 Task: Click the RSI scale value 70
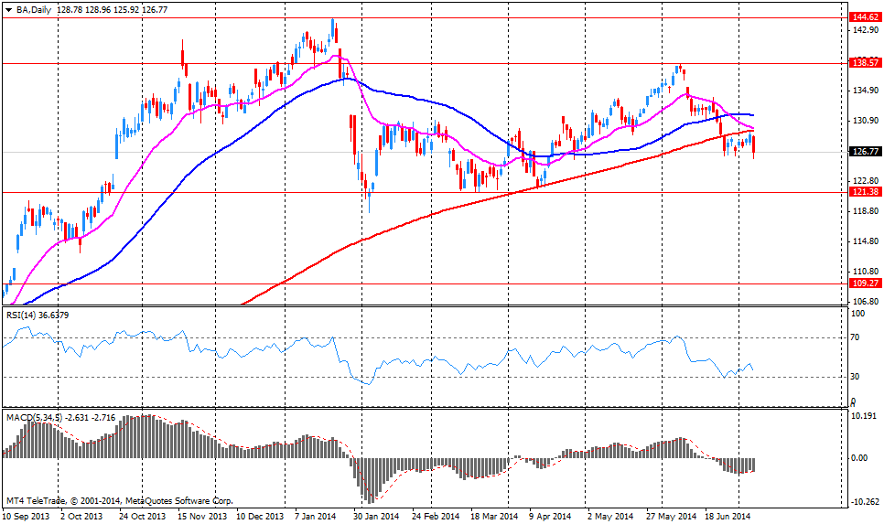pos(857,337)
